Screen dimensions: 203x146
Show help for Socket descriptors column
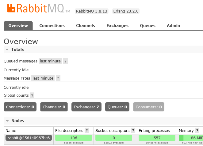(133, 131)
